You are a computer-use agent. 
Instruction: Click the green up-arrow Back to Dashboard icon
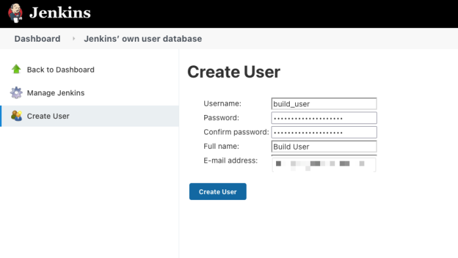16,69
